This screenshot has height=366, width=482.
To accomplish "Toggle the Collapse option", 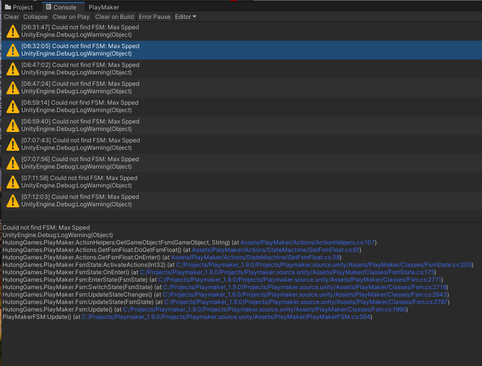I will [35, 17].
